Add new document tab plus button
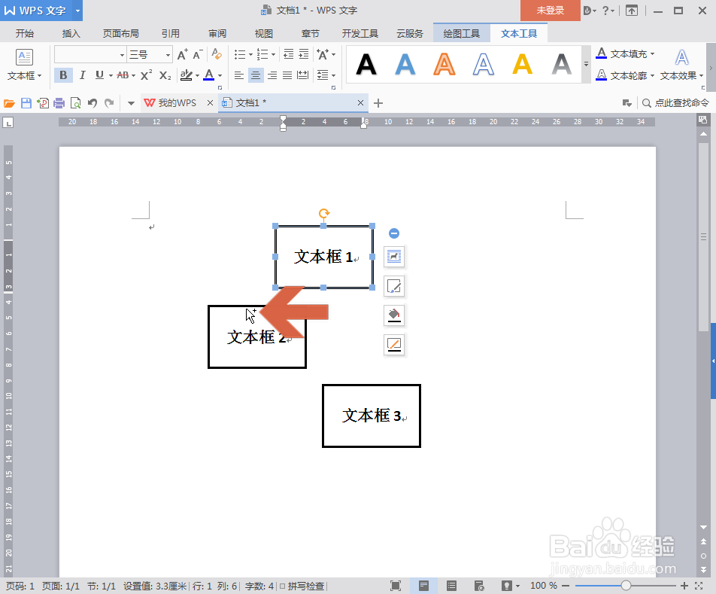Image resolution: width=716 pixels, height=594 pixels. [x=378, y=103]
